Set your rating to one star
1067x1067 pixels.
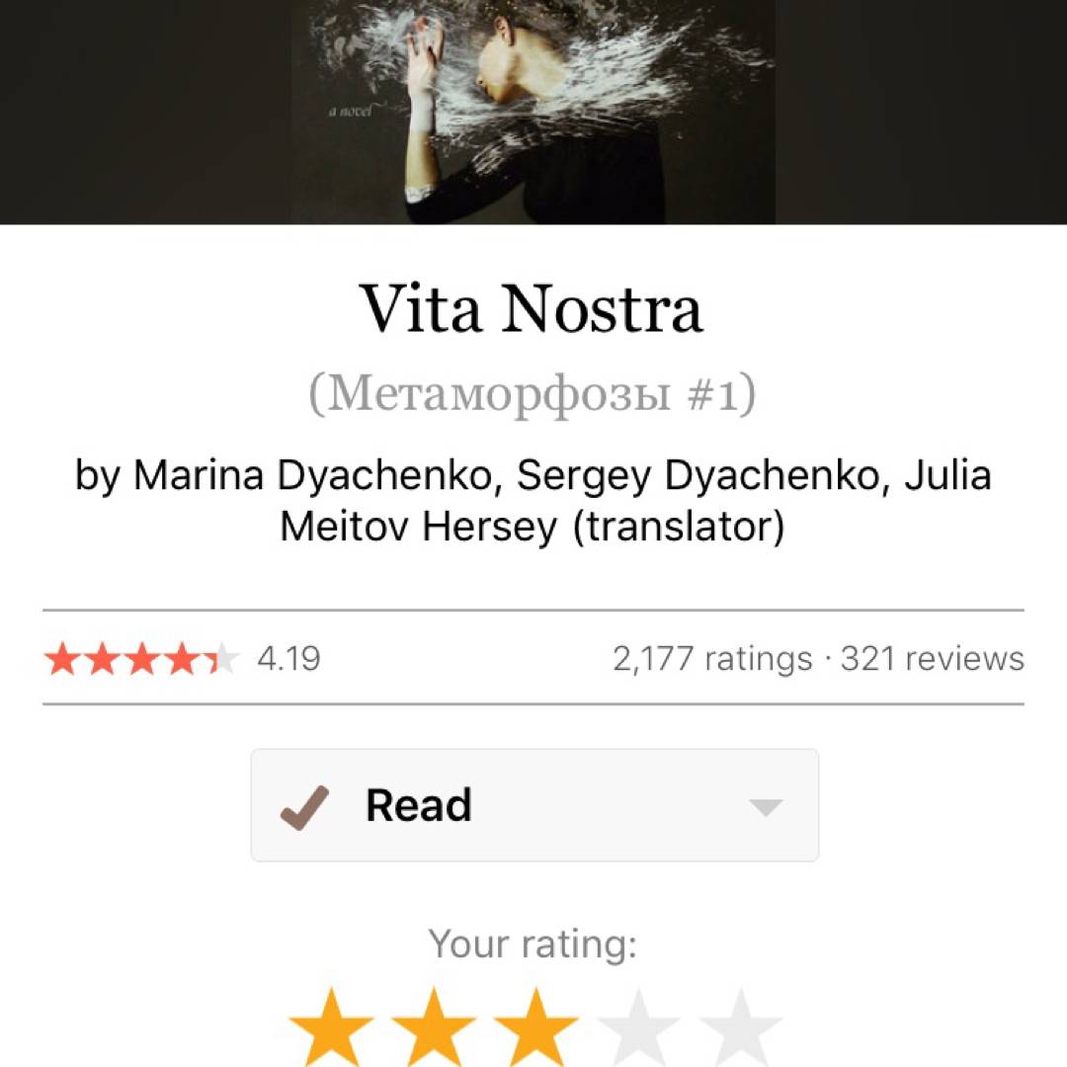(x=331, y=1028)
